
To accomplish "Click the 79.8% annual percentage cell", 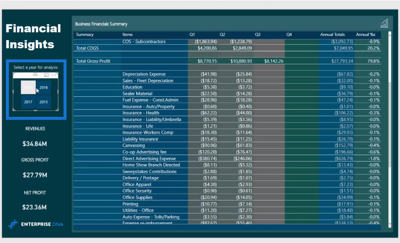I will (x=373, y=61).
